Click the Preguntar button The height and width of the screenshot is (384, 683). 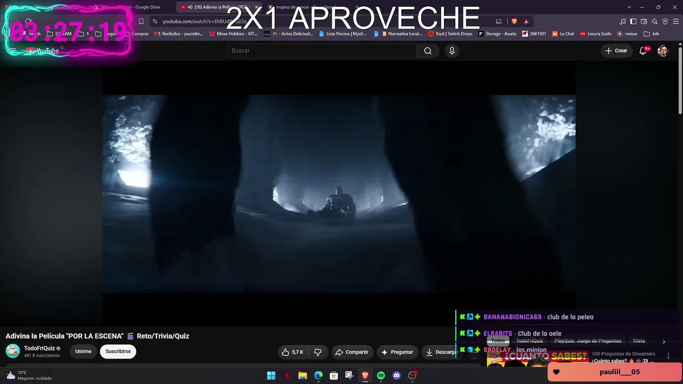[398, 352]
